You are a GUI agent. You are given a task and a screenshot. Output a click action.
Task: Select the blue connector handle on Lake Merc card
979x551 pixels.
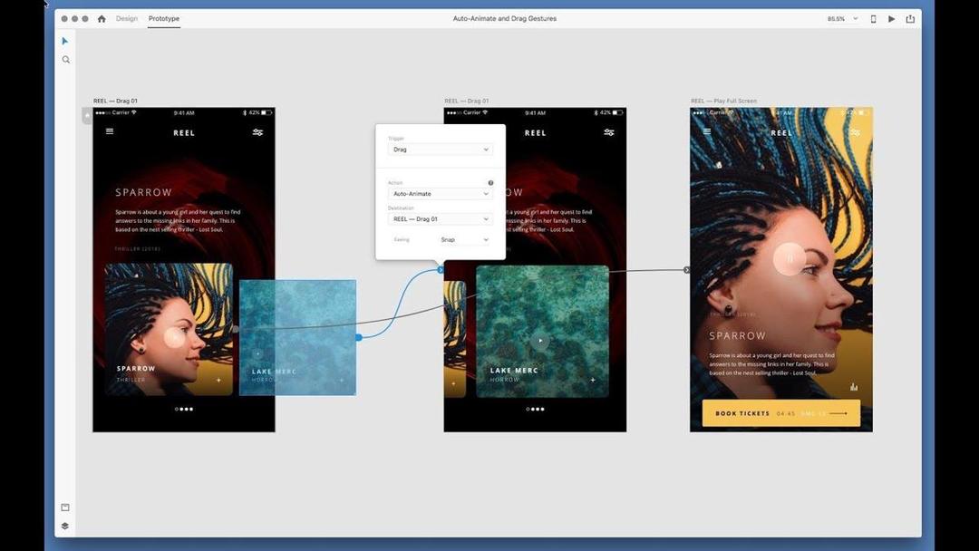(358, 338)
